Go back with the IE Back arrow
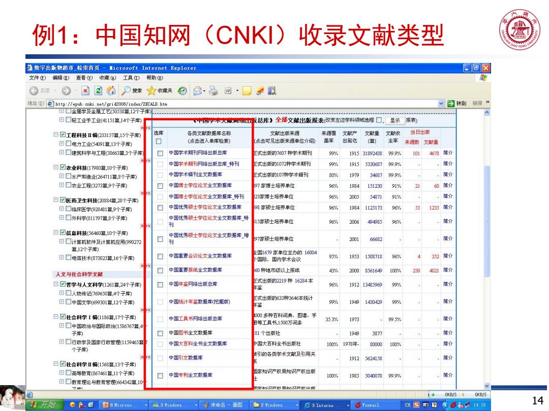This screenshot has width=549, height=411. point(34,91)
